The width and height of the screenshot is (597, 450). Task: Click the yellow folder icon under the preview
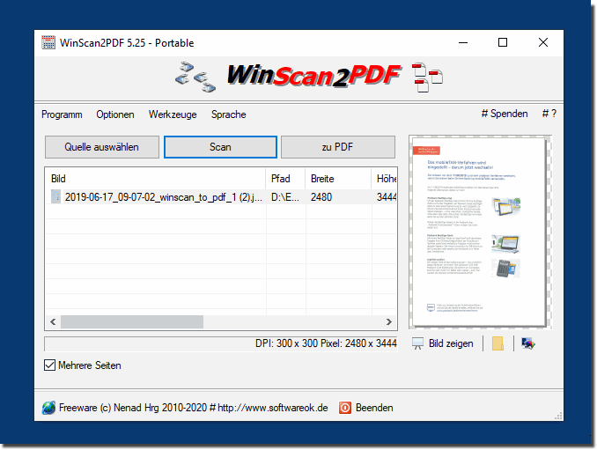(497, 343)
